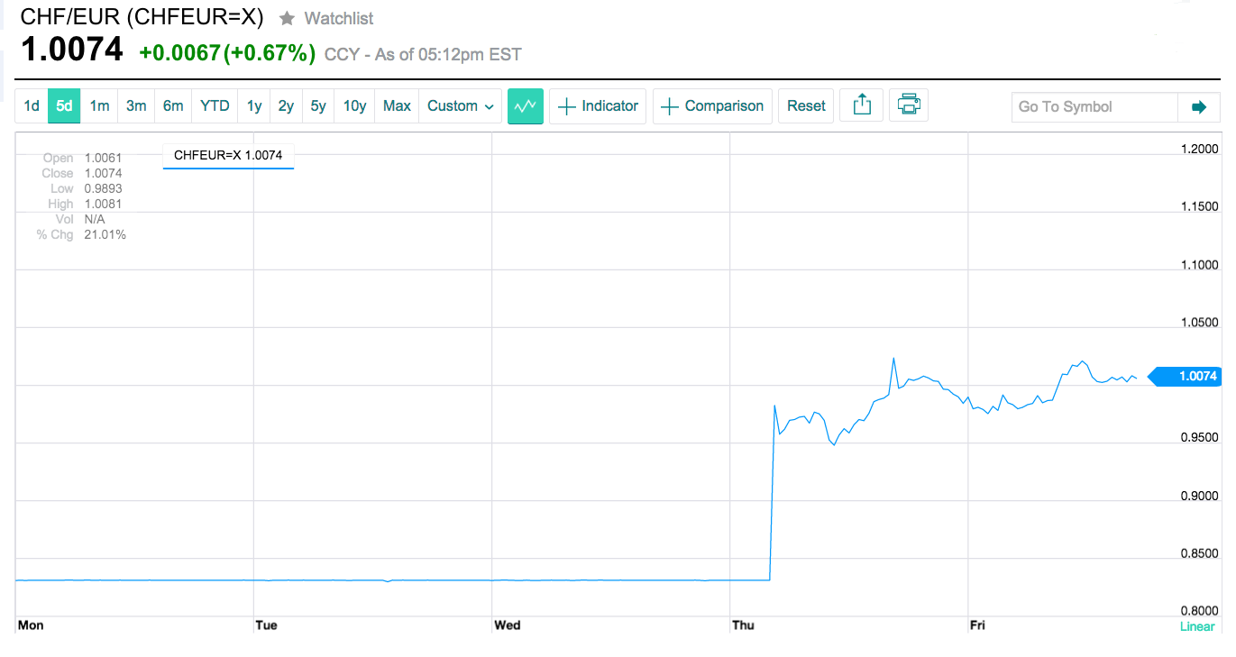Click the print chart icon
Image resolution: width=1236 pixels, height=657 pixels.
click(x=909, y=105)
